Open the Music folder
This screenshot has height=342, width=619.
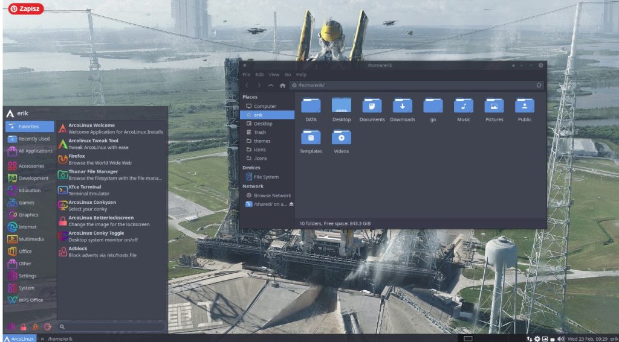click(x=463, y=106)
